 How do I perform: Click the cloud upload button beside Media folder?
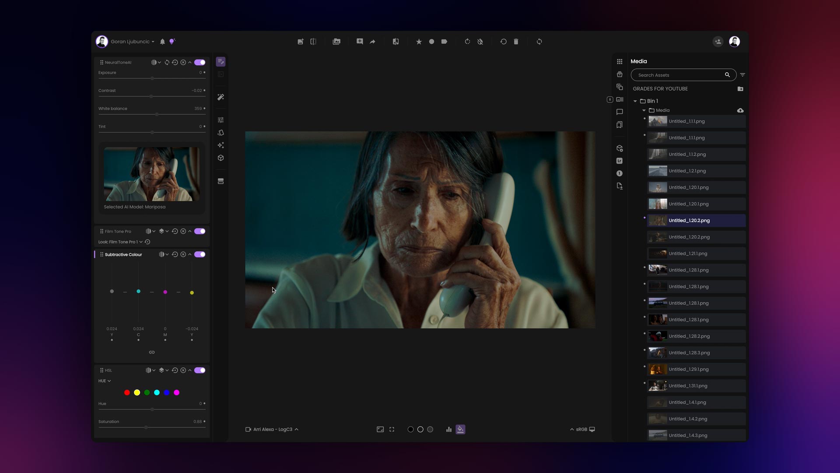point(741,110)
